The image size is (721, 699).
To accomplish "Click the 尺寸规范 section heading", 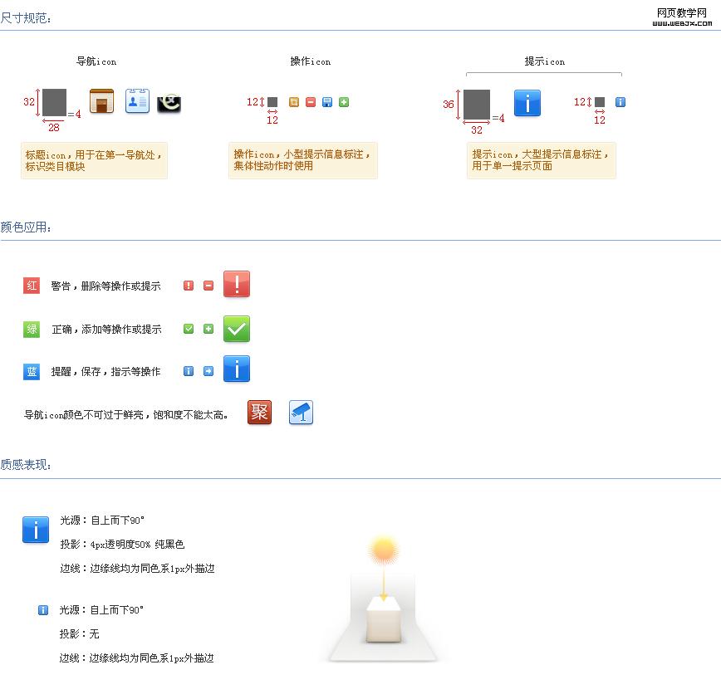I will 26,17.
